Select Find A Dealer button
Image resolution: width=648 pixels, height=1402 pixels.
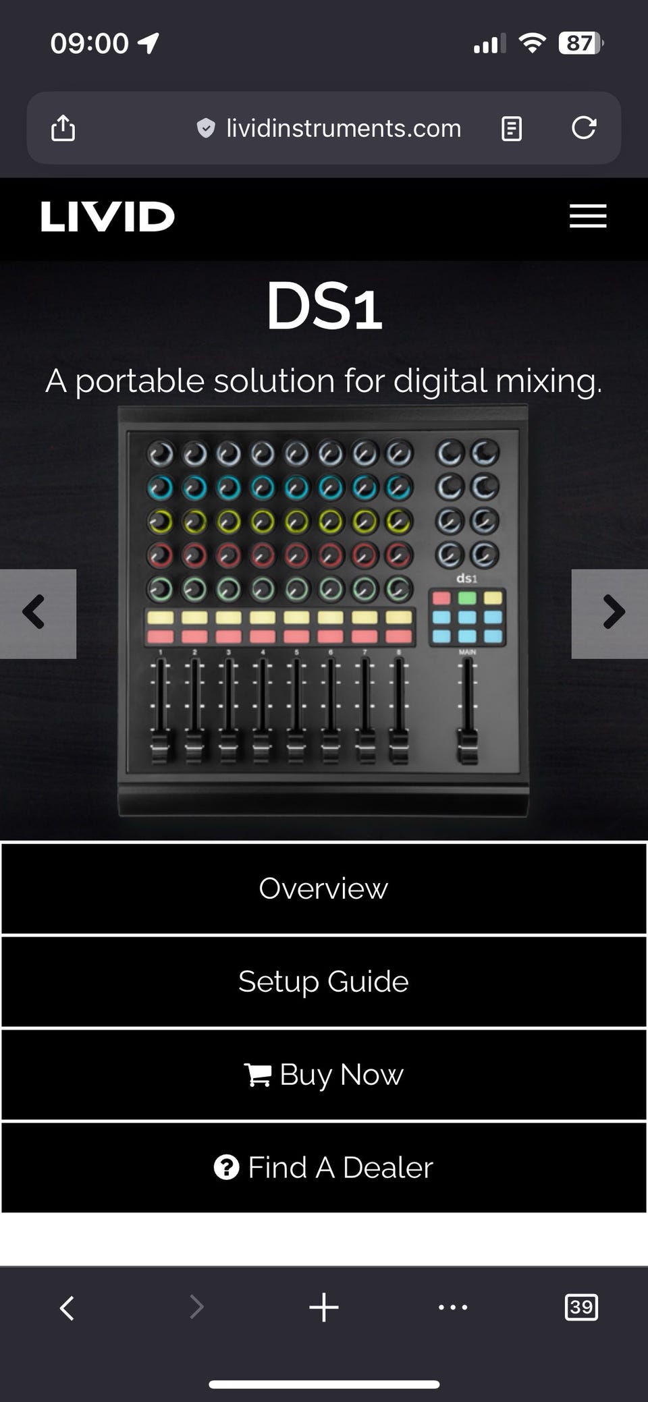coord(324,1168)
